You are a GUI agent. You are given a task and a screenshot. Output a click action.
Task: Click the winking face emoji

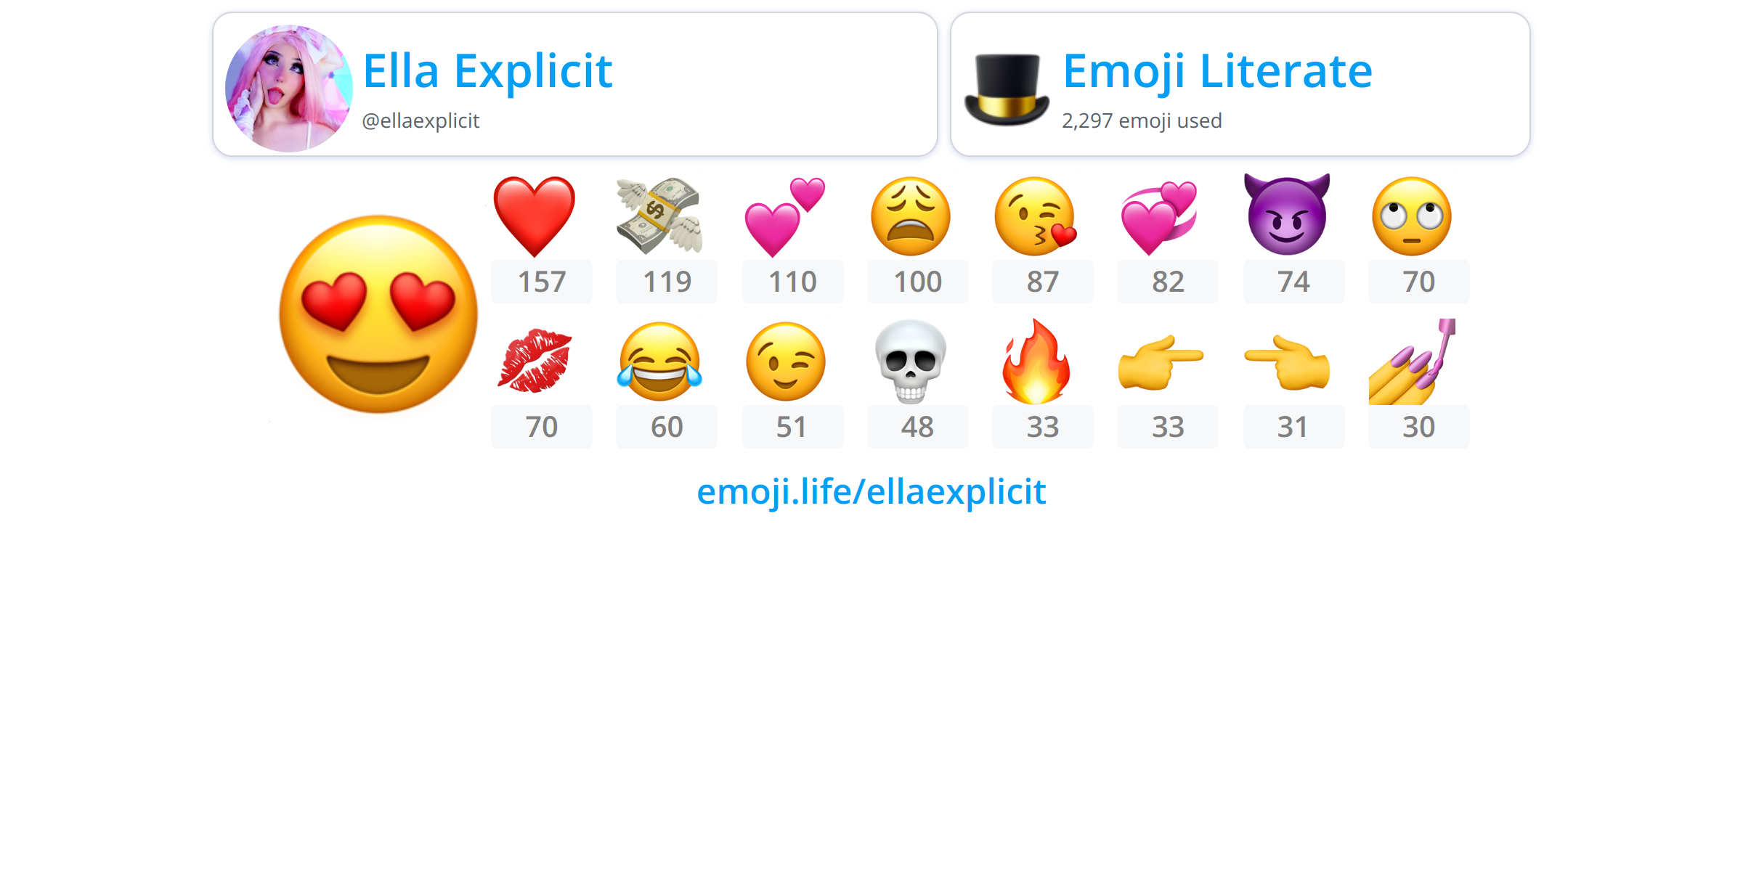[x=786, y=361]
